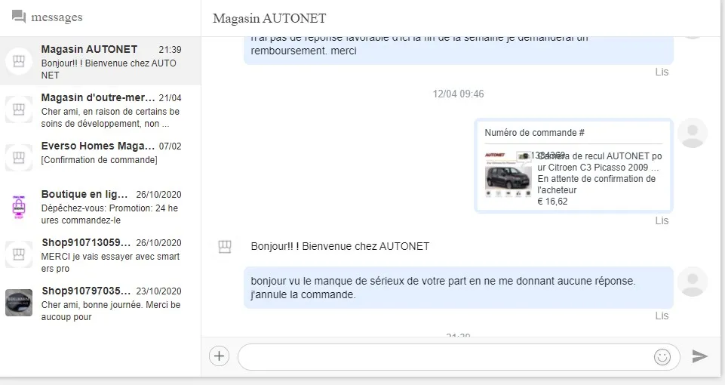The height and width of the screenshot is (385, 725).
Task: Click the Magasin AUTONET chat header title
Action: 269,19
